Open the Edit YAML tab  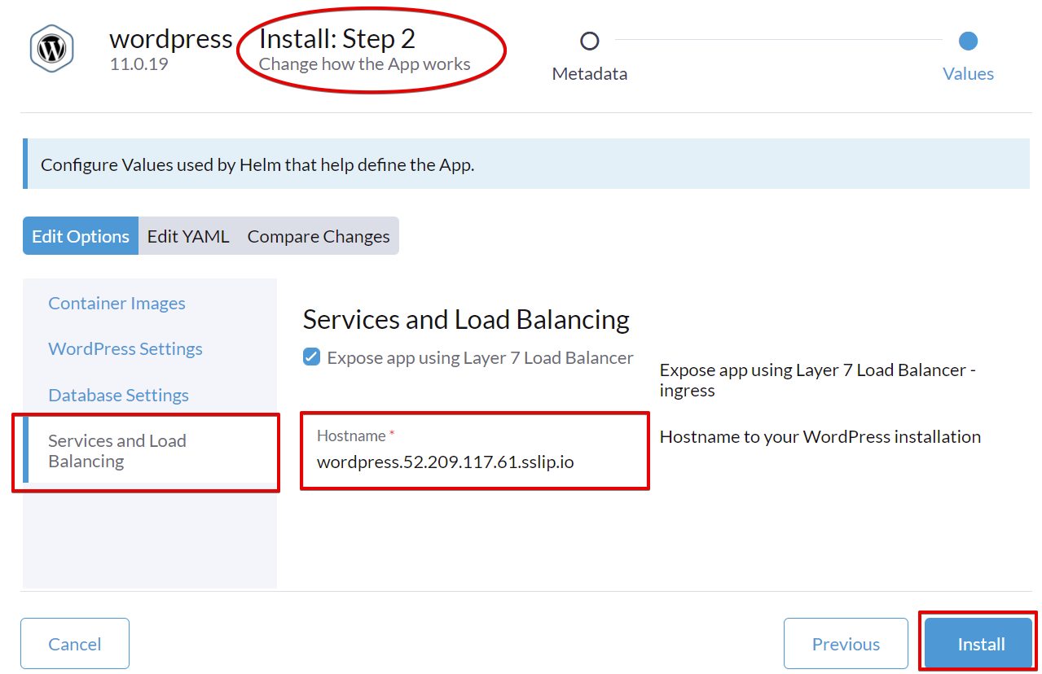tap(188, 236)
